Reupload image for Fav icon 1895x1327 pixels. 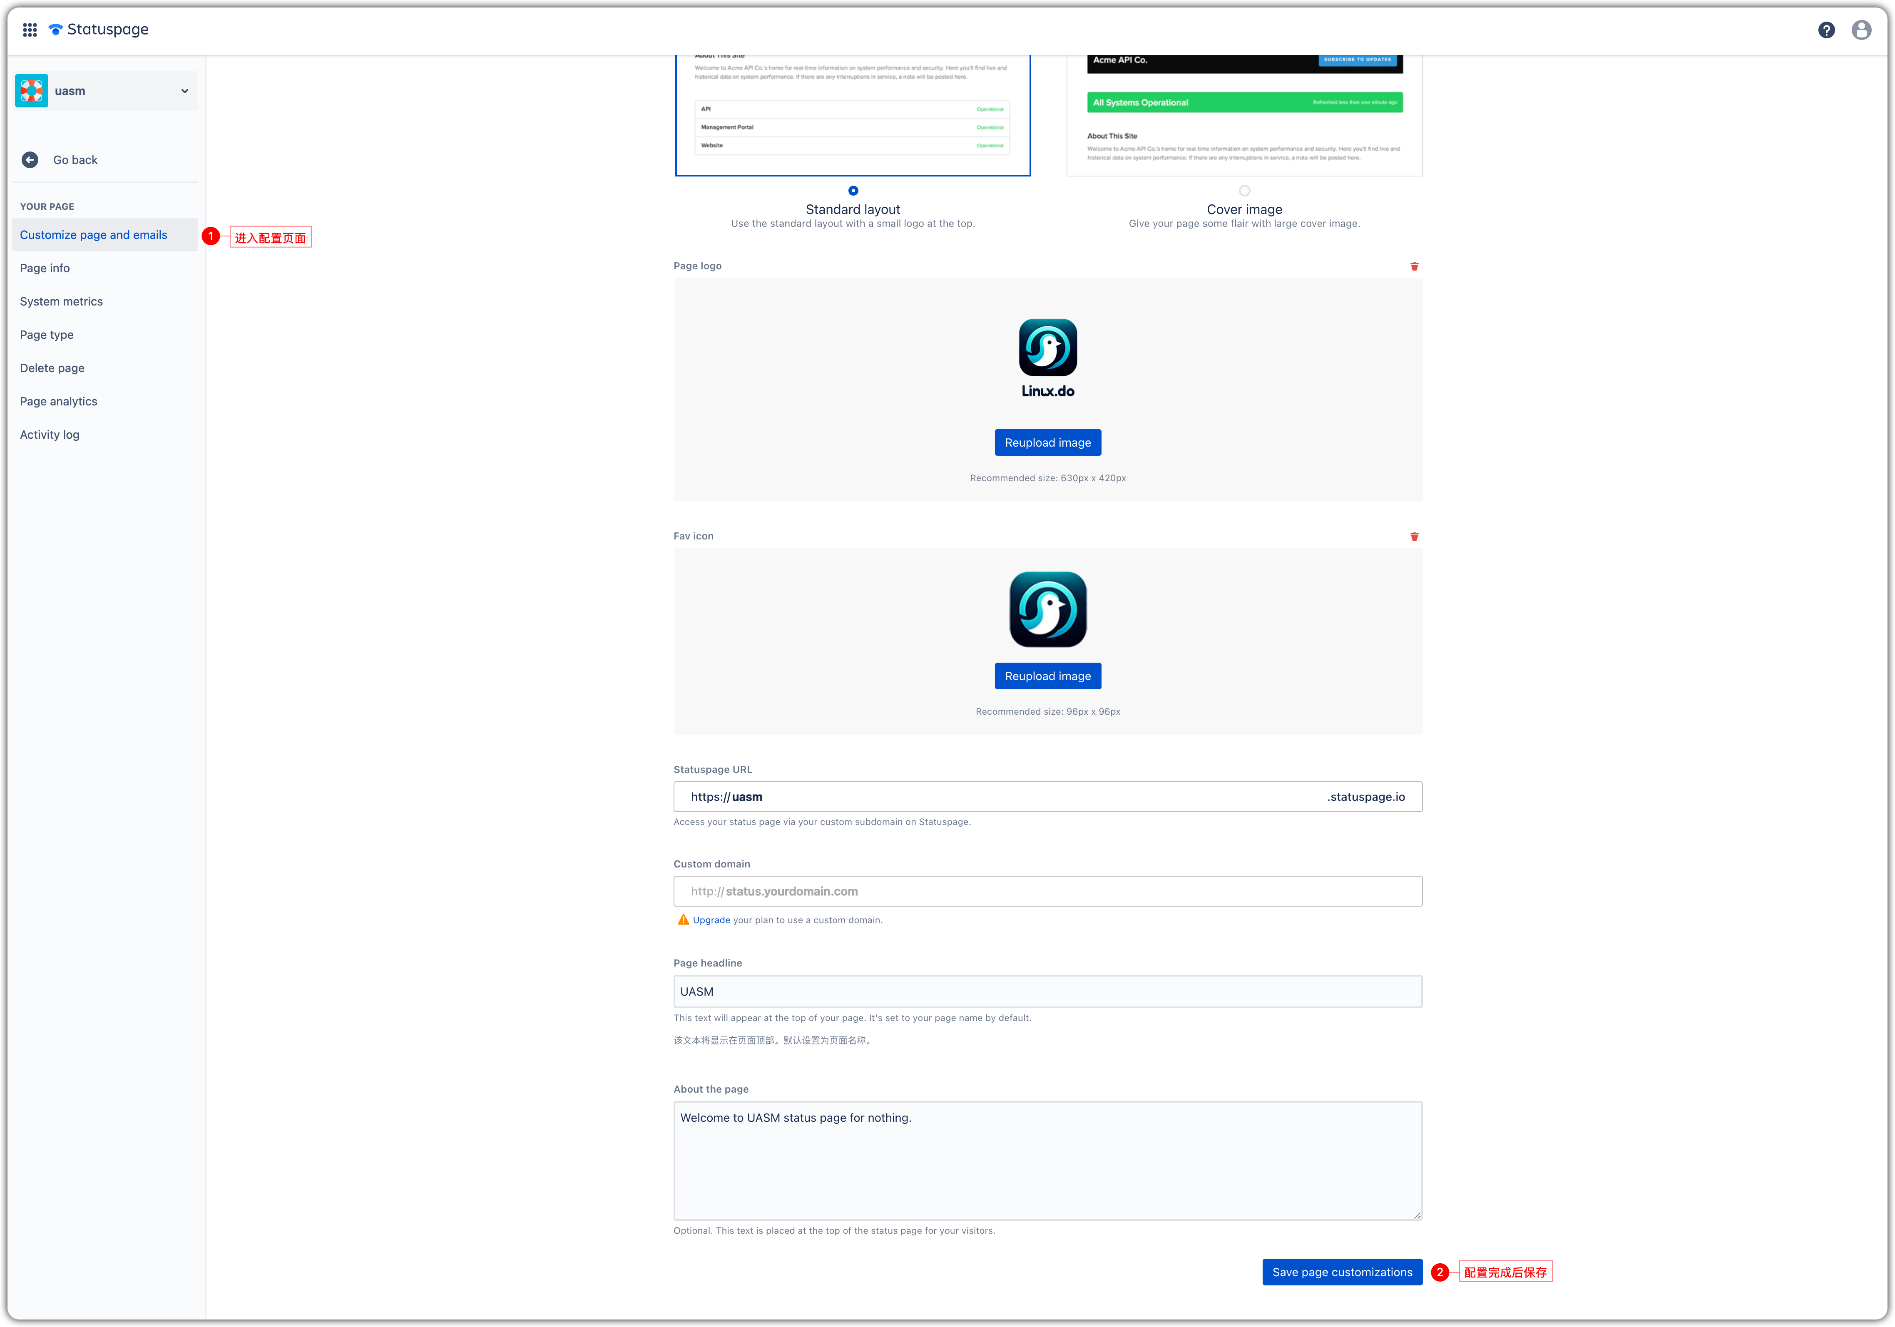coord(1047,676)
